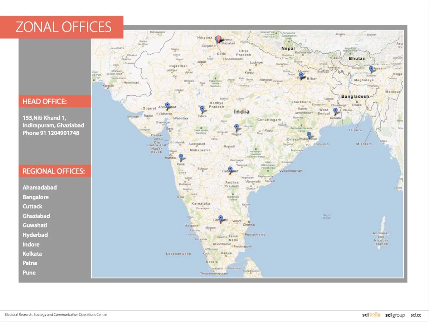
Task: Select the Karnataka label on the map
Action: (201, 204)
